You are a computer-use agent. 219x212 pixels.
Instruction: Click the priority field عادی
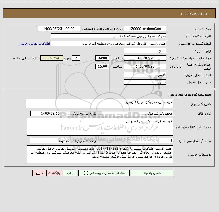click(x=145, y=51)
